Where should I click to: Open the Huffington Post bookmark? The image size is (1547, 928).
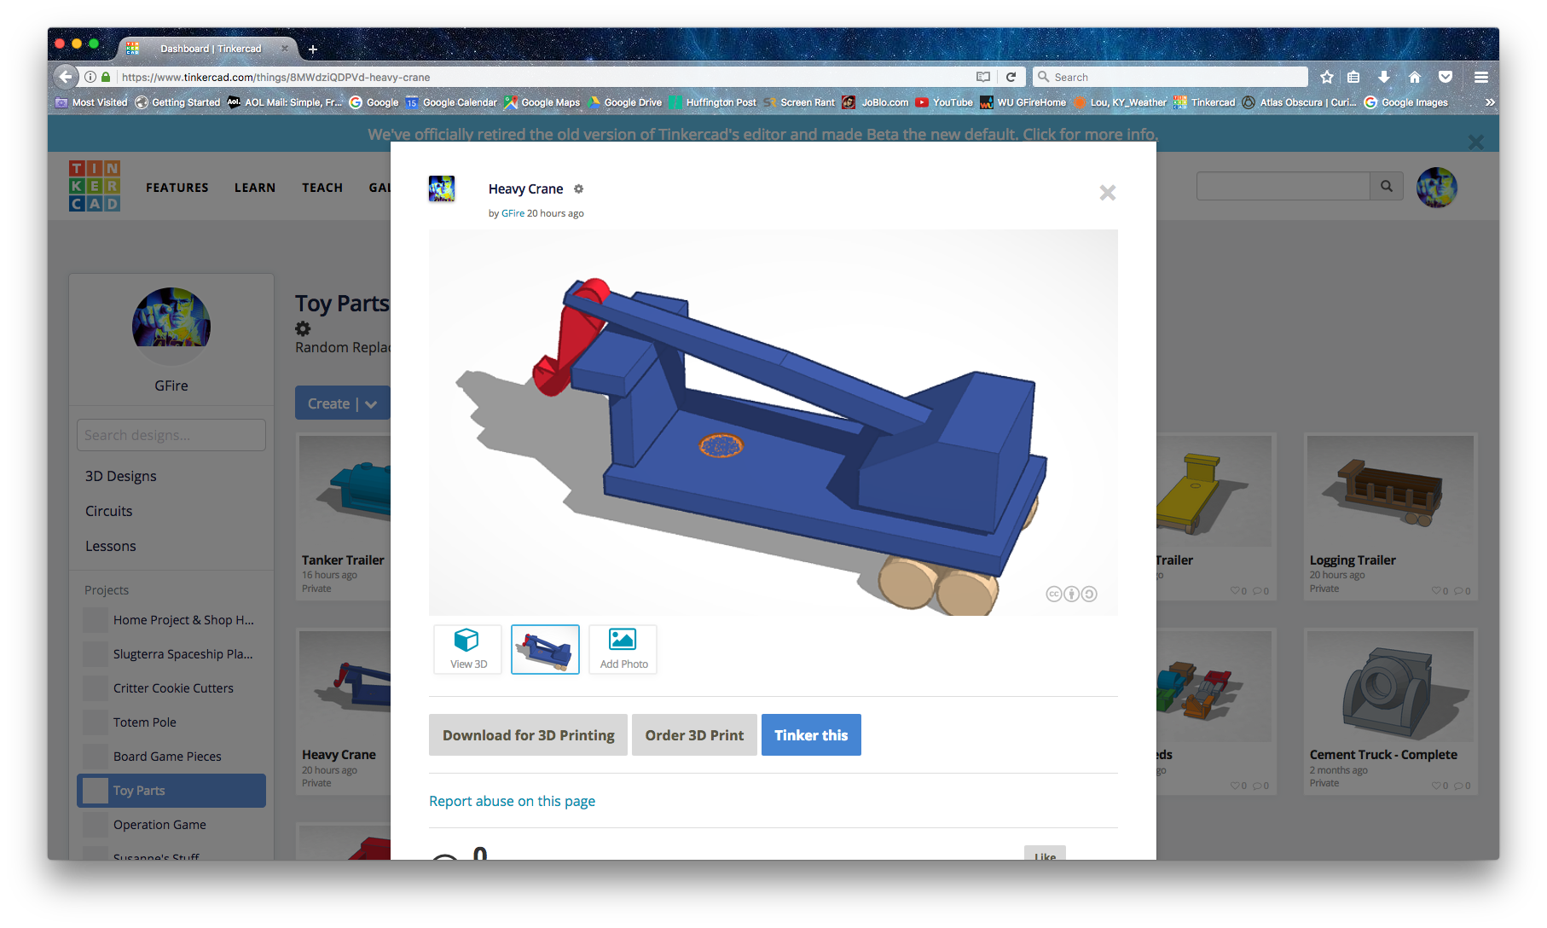[x=713, y=102]
